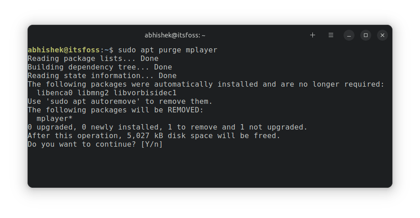Maximize the terminal window

coord(366,35)
